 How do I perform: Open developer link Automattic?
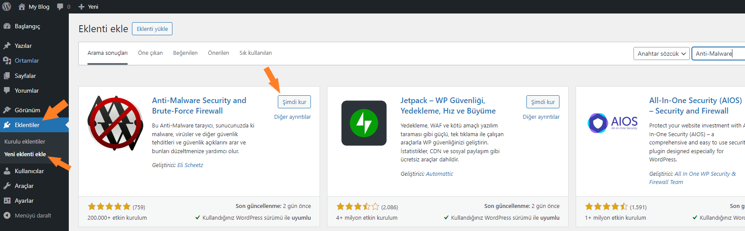click(x=439, y=174)
